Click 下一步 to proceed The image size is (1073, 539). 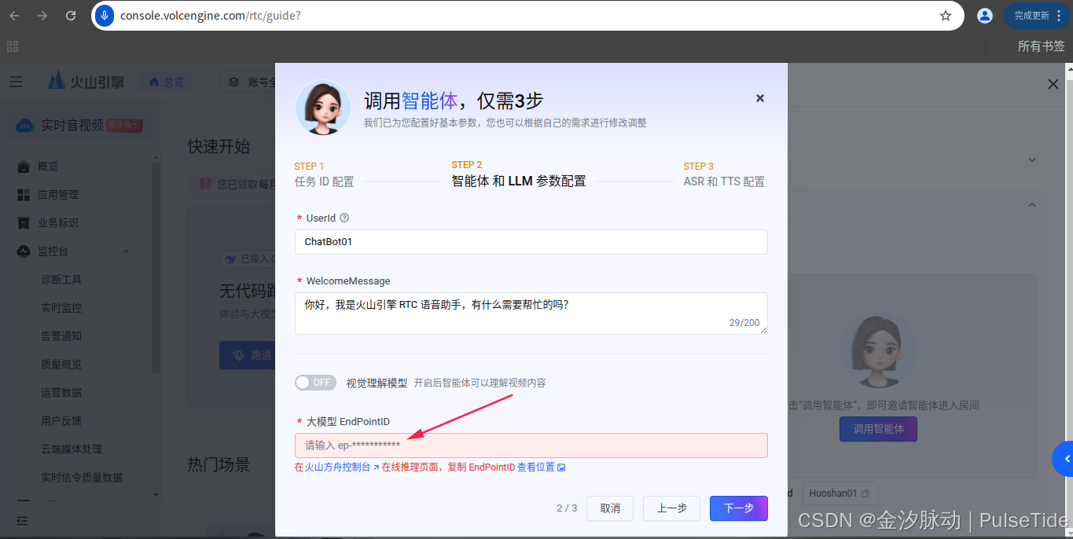point(739,508)
